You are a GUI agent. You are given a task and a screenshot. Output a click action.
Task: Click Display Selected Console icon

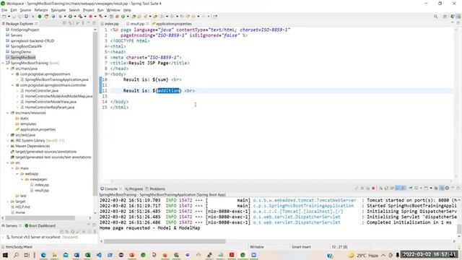(417, 188)
